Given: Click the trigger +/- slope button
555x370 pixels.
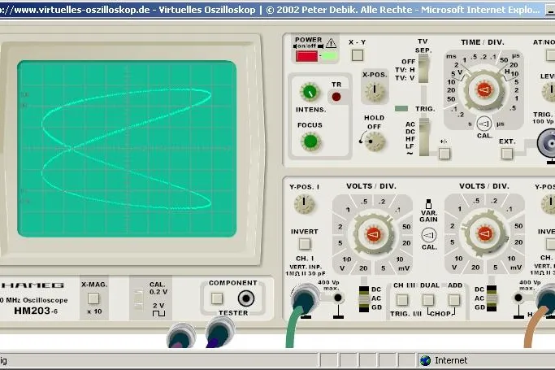Looking at the screenshot, I should click(x=444, y=154).
